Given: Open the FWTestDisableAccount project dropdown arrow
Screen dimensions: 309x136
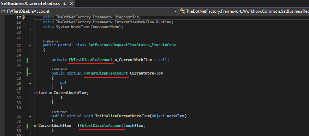Looking at the screenshot, I should click(176, 11).
